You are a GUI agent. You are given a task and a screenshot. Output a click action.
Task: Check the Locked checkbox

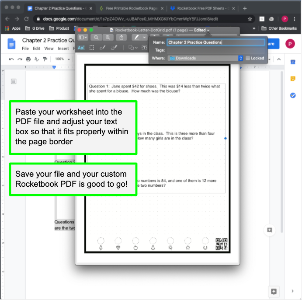[x=248, y=58]
